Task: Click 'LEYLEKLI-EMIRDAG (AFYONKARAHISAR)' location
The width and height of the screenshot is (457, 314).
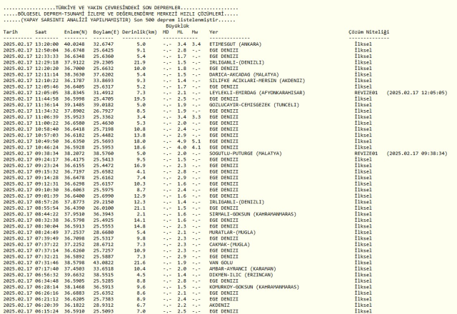Action: (x=257, y=93)
